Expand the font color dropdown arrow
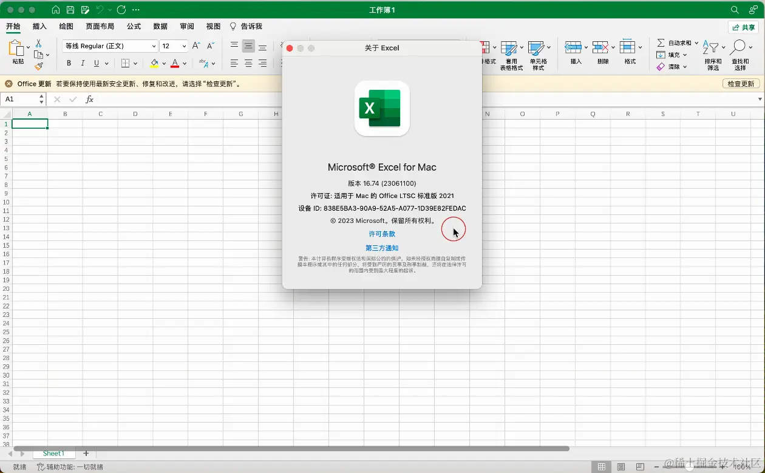This screenshot has height=473, width=765. [x=185, y=63]
